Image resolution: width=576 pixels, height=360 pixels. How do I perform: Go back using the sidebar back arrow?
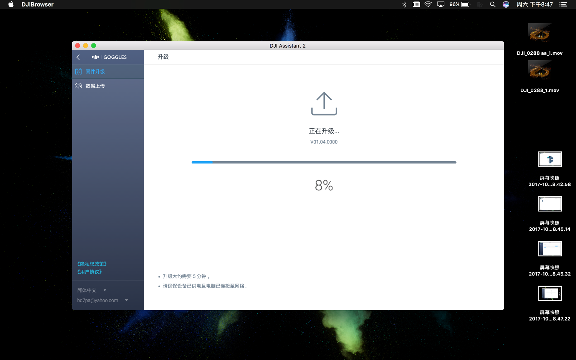click(78, 57)
